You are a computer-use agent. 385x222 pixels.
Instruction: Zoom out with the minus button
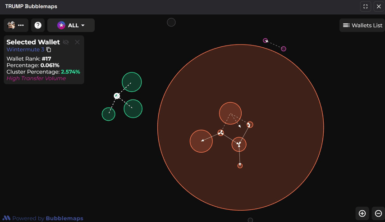378,213
